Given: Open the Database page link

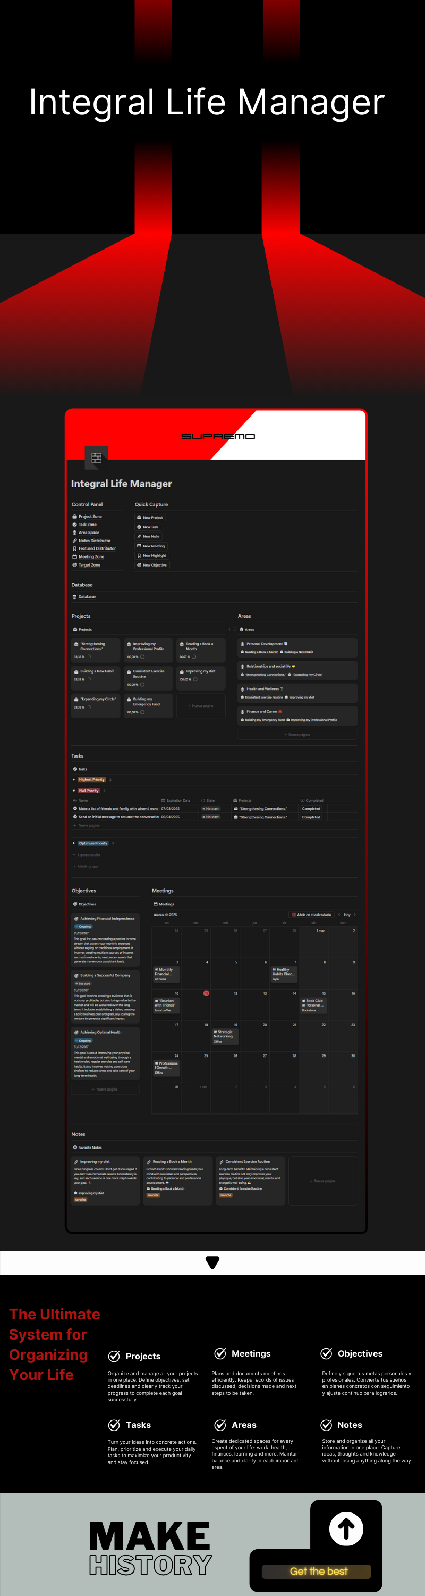Looking at the screenshot, I should (x=83, y=597).
